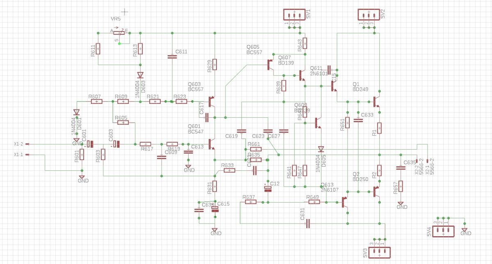Pick the SV4 connector symbol
Image resolution: width=492 pixels, height=264 pixels.
444,231
